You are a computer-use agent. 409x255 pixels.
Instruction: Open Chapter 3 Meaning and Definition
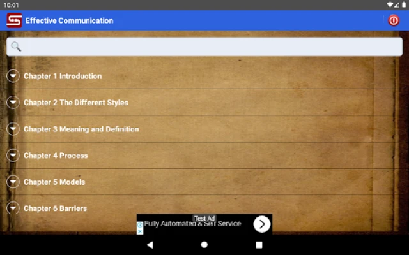(81, 129)
